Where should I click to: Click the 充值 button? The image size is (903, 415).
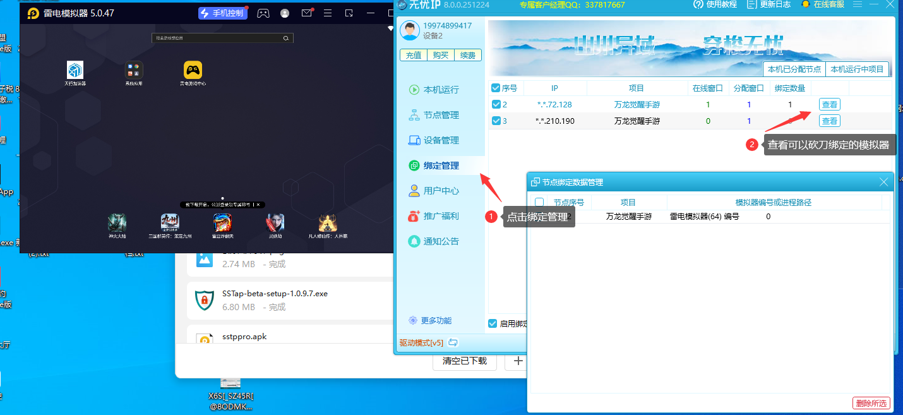coord(414,55)
